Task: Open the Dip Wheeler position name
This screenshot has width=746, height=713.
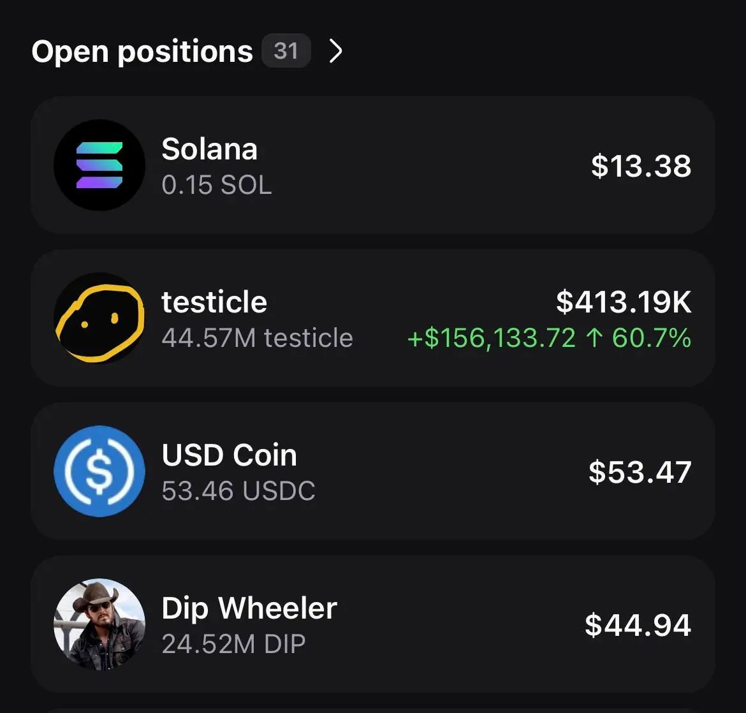Action: 249,608
